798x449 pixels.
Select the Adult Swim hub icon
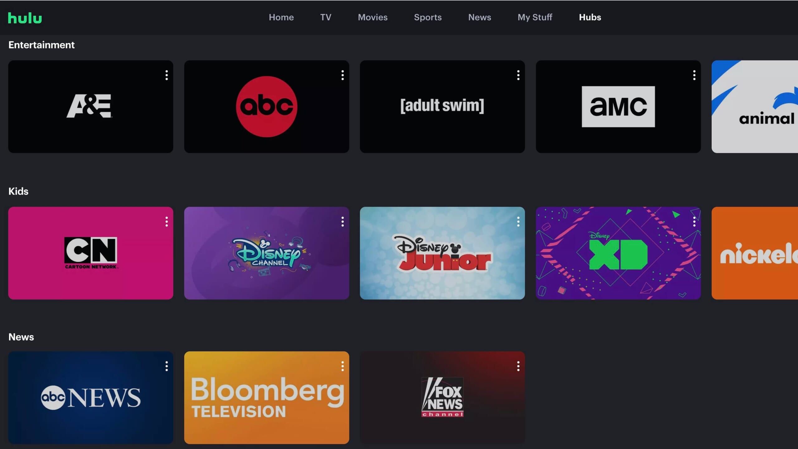tap(442, 106)
